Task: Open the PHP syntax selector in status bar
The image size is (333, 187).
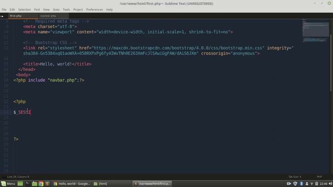Action: pyautogui.click(x=319, y=177)
